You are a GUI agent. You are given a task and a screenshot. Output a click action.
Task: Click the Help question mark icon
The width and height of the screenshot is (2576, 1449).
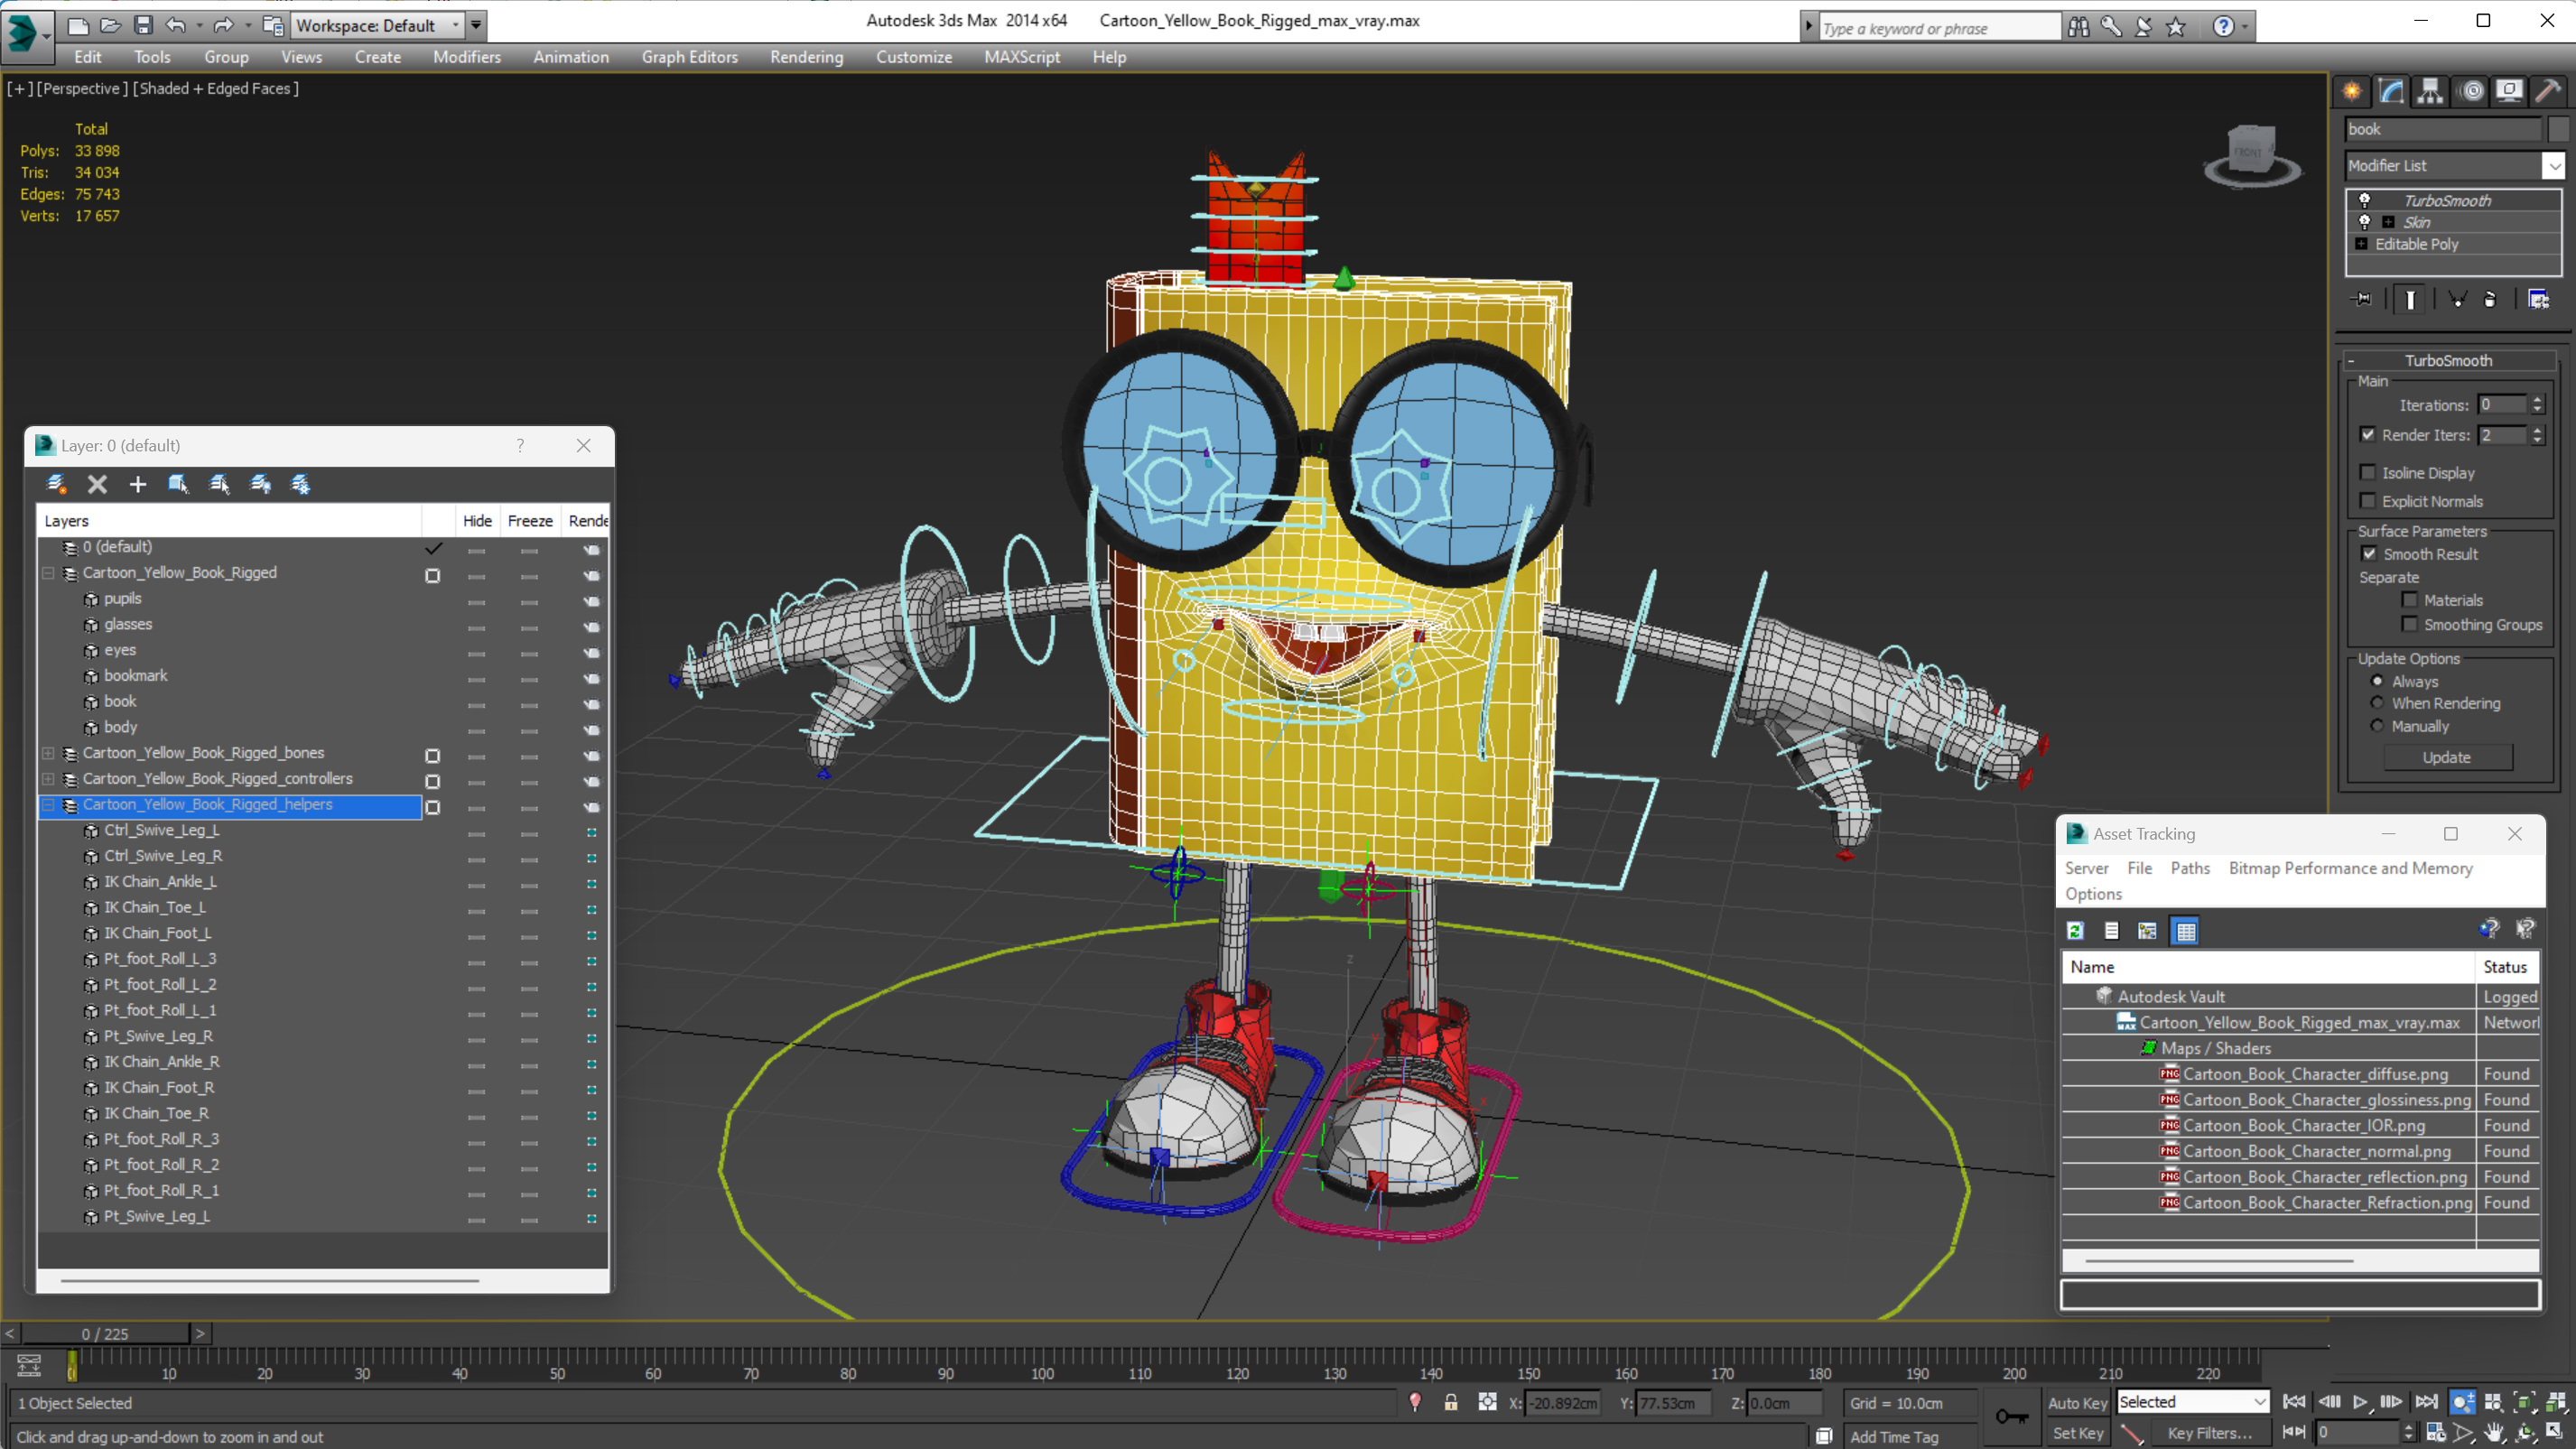[x=2222, y=27]
